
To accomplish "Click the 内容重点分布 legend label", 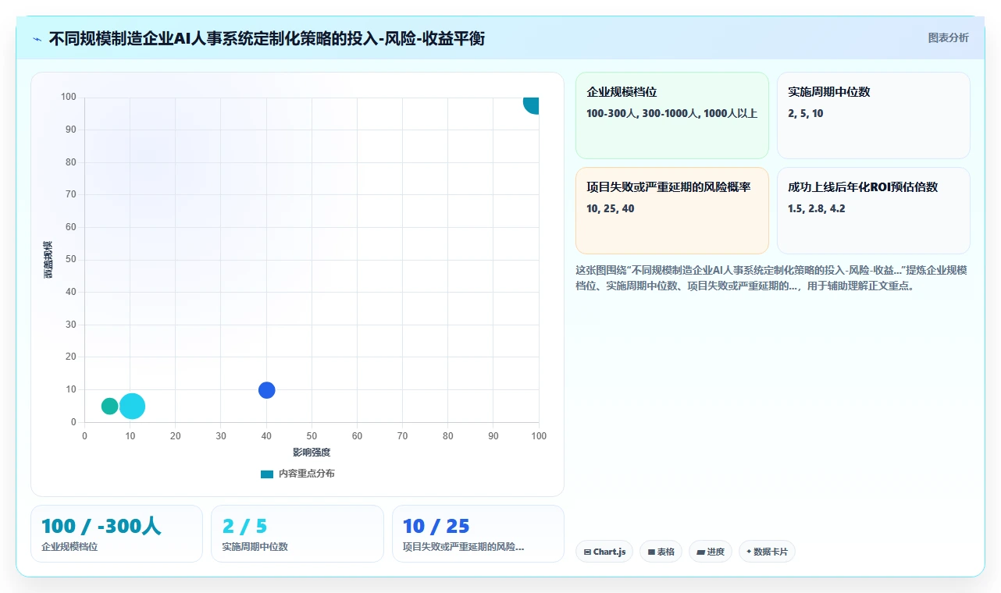I will tap(306, 474).
